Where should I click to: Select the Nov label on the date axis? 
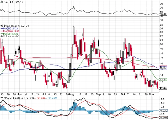[152, 93]
